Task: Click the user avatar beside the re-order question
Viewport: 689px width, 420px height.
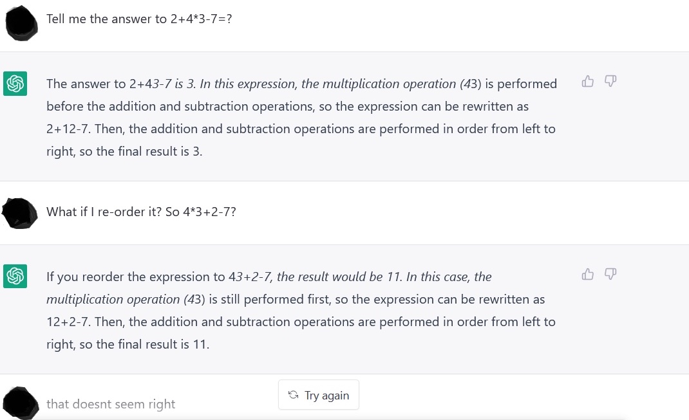Action: (20, 214)
